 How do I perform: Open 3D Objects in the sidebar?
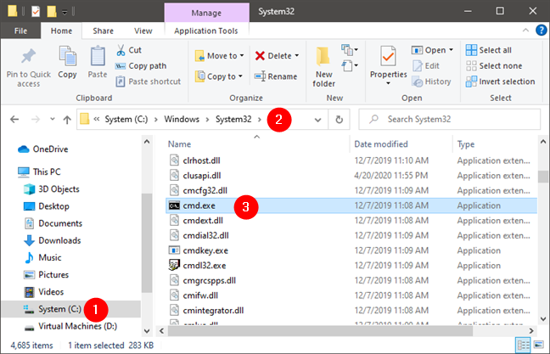51,189
